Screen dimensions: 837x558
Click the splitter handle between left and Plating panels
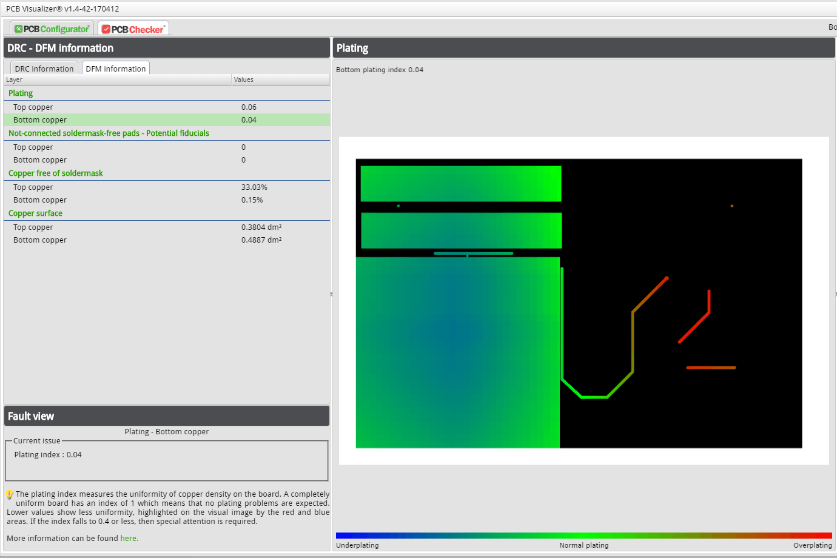(332, 294)
